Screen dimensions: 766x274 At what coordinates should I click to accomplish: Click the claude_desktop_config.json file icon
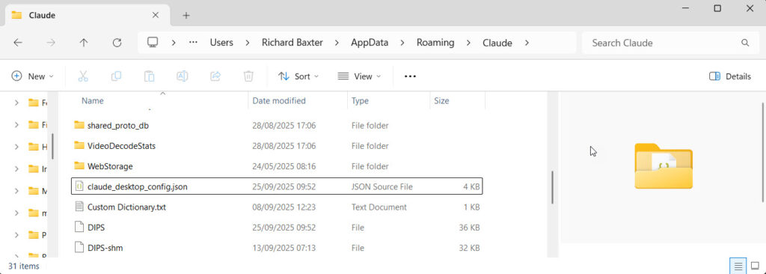point(79,186)
